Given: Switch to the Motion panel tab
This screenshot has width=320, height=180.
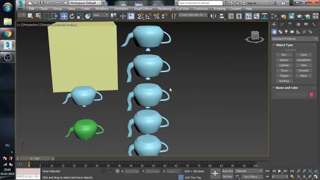Looking at the screenshot, I should (x=298, y=24).
